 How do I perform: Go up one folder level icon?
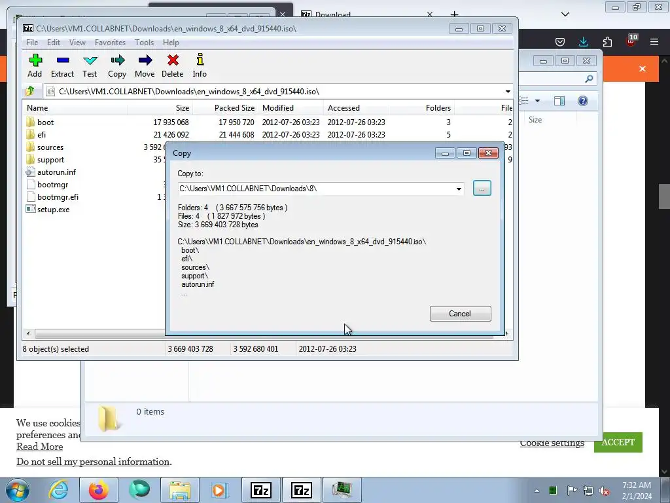point(30,91)
